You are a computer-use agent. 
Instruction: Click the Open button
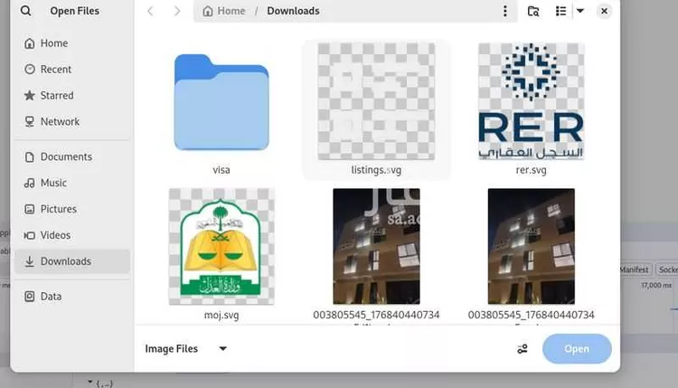coord(577,348)
